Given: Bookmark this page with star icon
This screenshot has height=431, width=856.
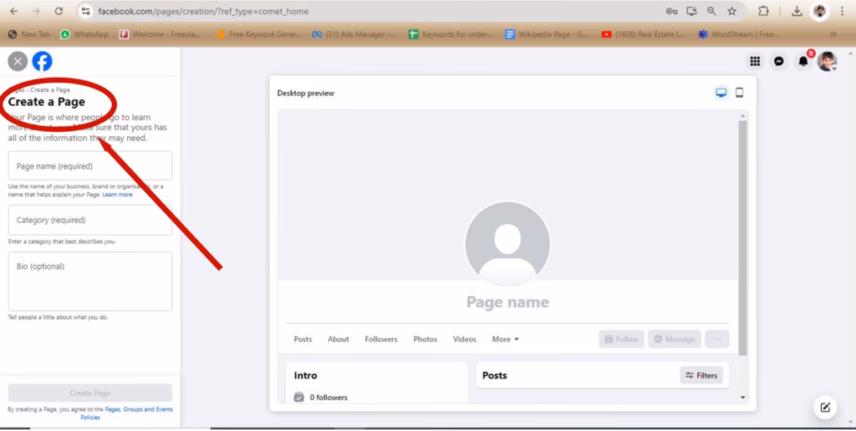Looking at the screenshot, I should [x=732, y=11].
